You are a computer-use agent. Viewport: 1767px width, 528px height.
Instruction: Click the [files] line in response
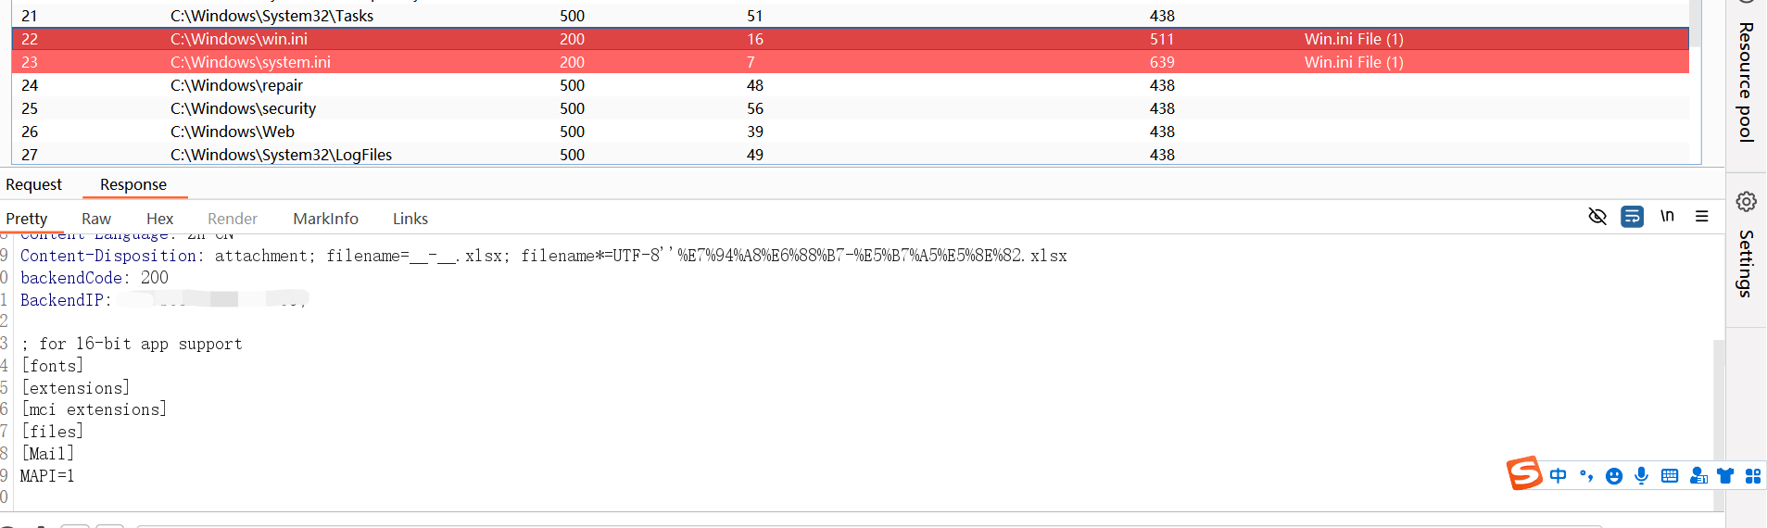click(53, 432)
